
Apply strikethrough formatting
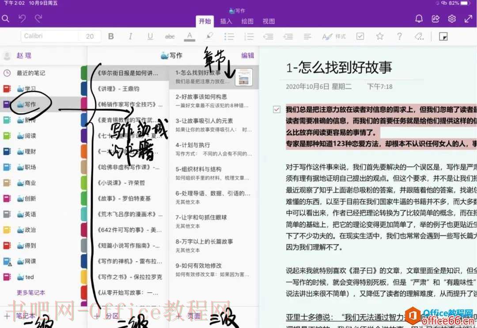[170, 37]
